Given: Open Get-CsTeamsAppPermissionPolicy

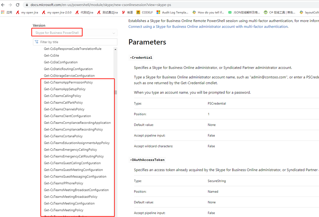Looking at the screenshot, I should click(x=68, y=82).
